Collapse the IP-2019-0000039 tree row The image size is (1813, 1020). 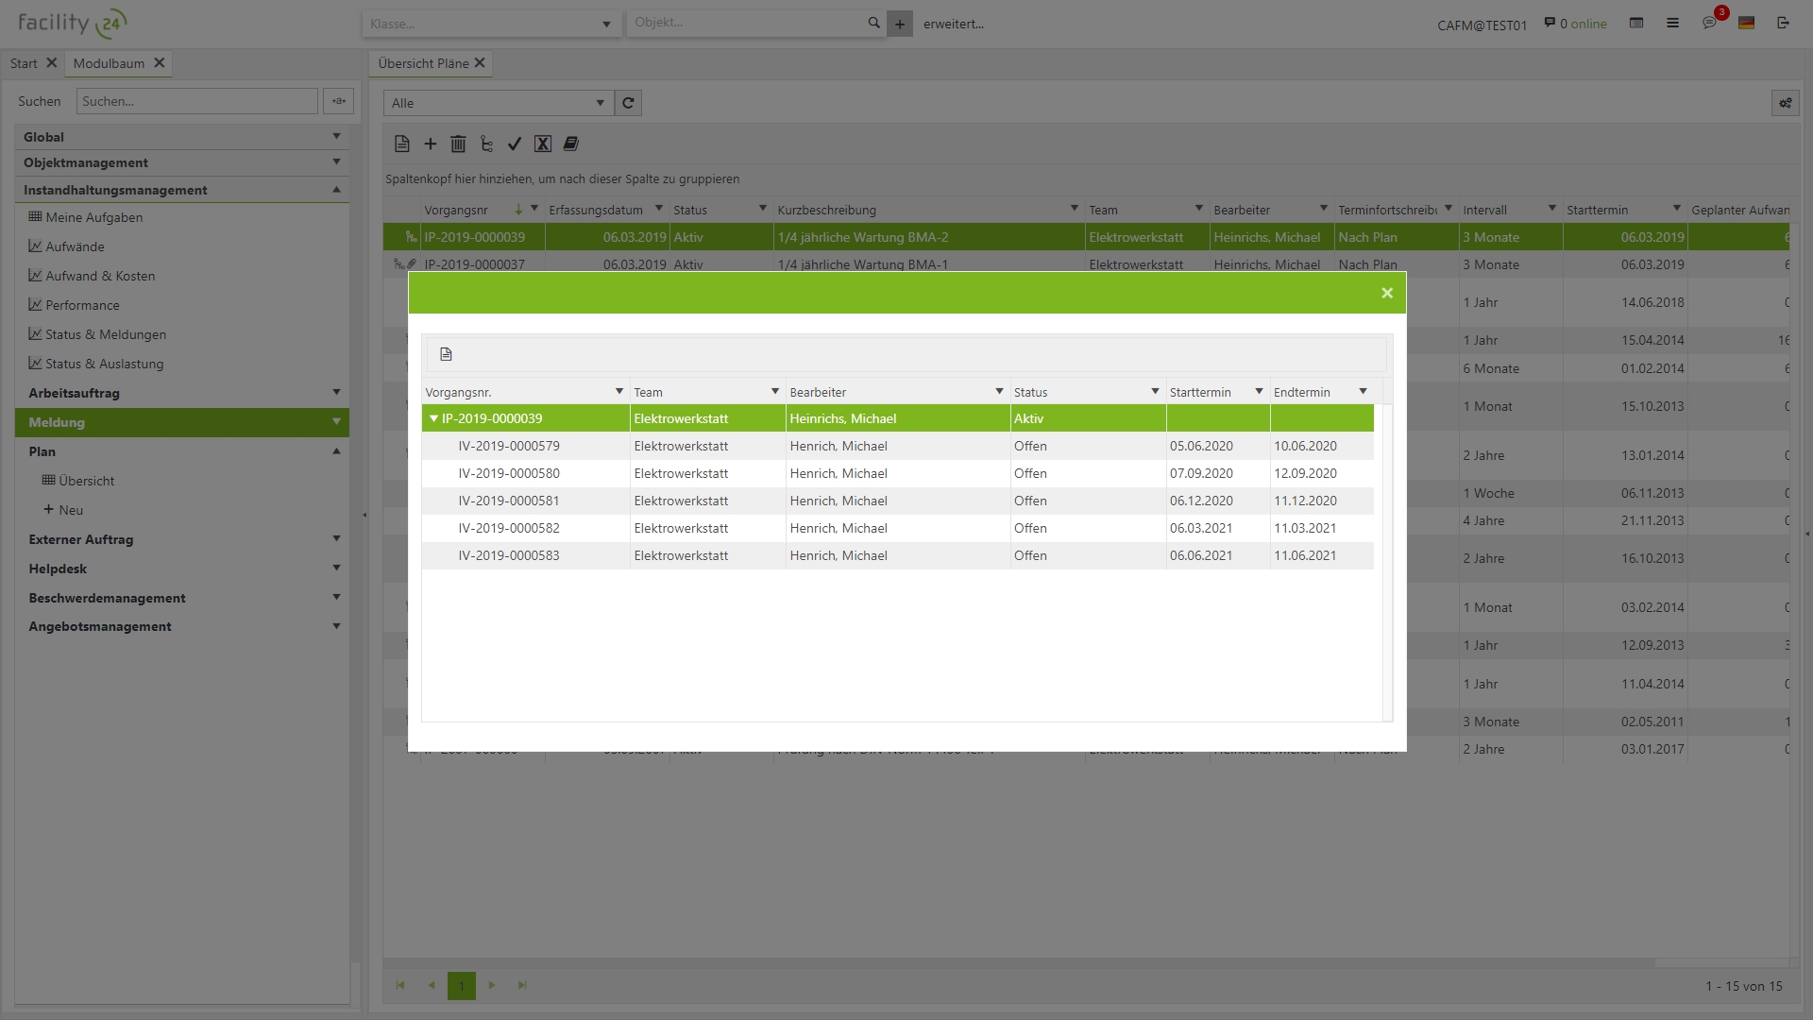433,418
